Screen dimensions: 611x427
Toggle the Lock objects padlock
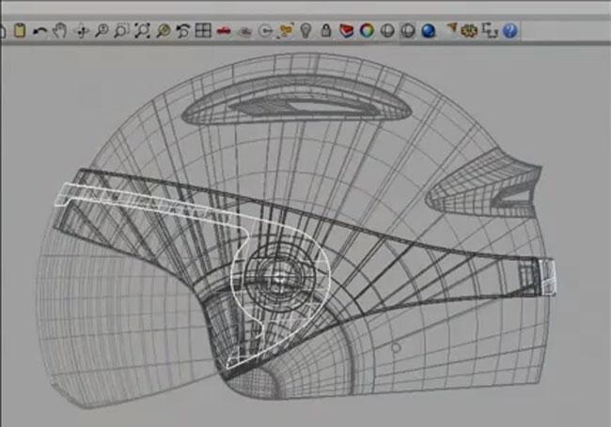[x=326, y=31]
